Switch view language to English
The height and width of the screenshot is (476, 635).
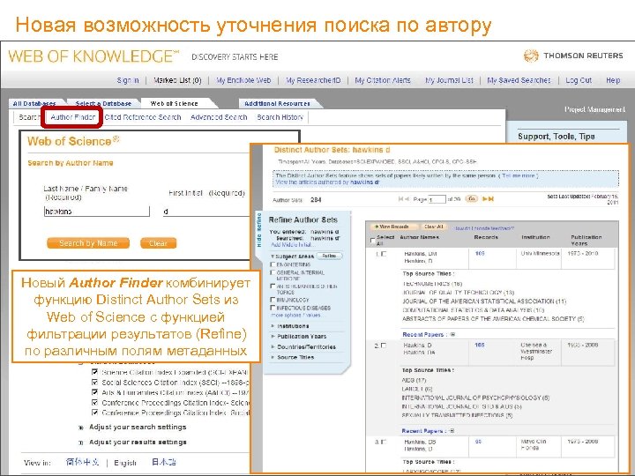124,463
